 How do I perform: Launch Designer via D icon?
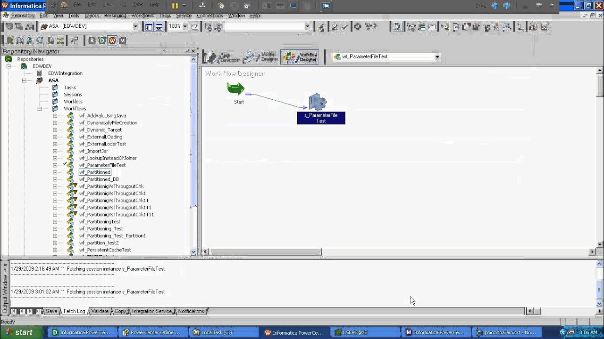pos(101,40)
